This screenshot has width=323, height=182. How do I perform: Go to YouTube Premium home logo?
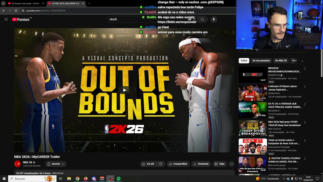[21, 19]
